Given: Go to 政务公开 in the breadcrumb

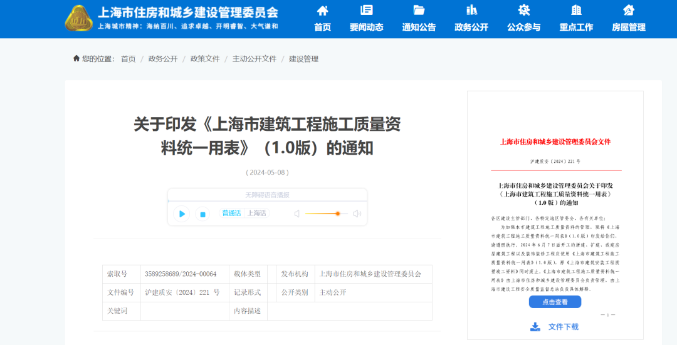Looking at the screenshot, I should pyautogui.click(x=163, y=59).
